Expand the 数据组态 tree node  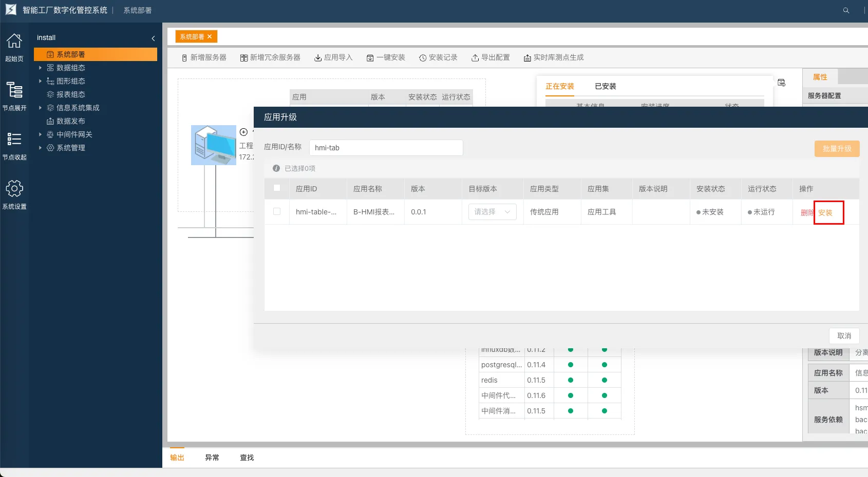[40, 68]
